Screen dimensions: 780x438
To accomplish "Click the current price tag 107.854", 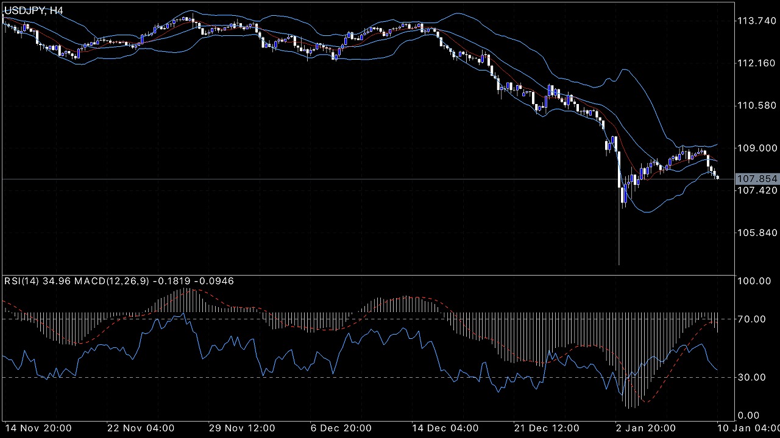I will [757, 179].
